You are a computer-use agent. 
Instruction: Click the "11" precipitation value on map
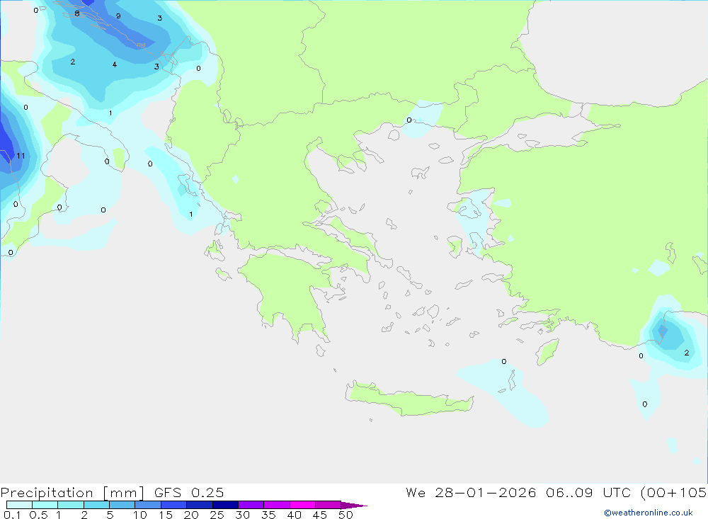point(21,156)
